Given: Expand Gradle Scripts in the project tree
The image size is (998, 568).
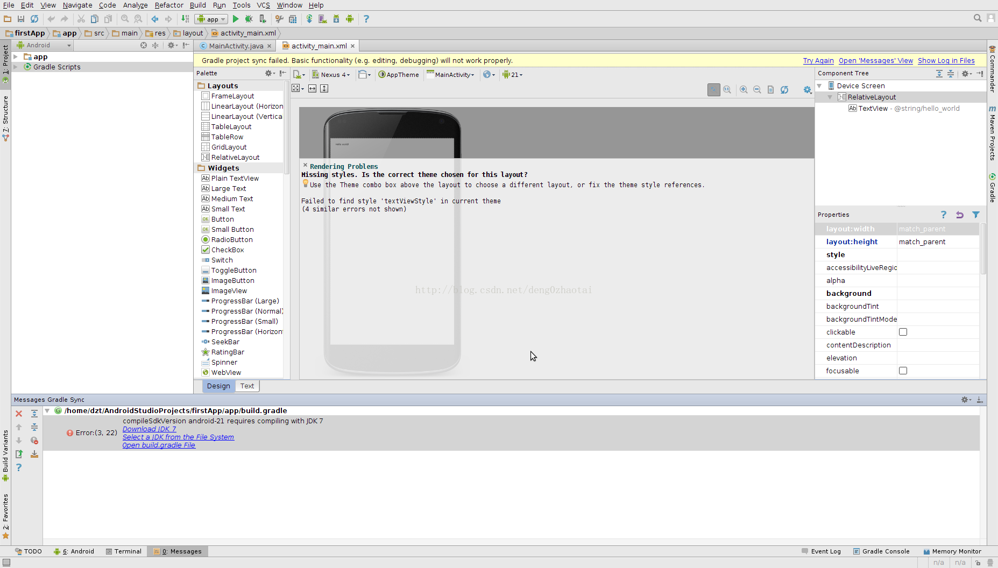Looking at the screenshot, I should pyautogui.click(x=16, y=67).
